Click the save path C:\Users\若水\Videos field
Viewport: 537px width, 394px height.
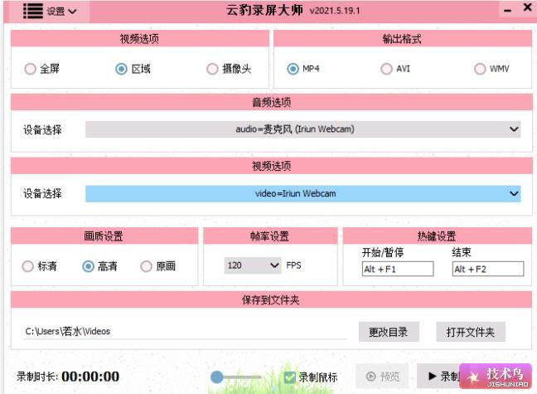tap(185, 331)
